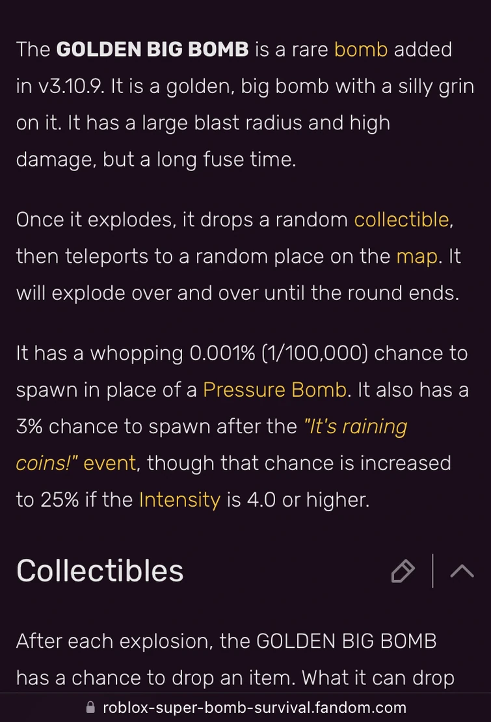Click the Pressure Bomb article link

(x=274, y=390)
